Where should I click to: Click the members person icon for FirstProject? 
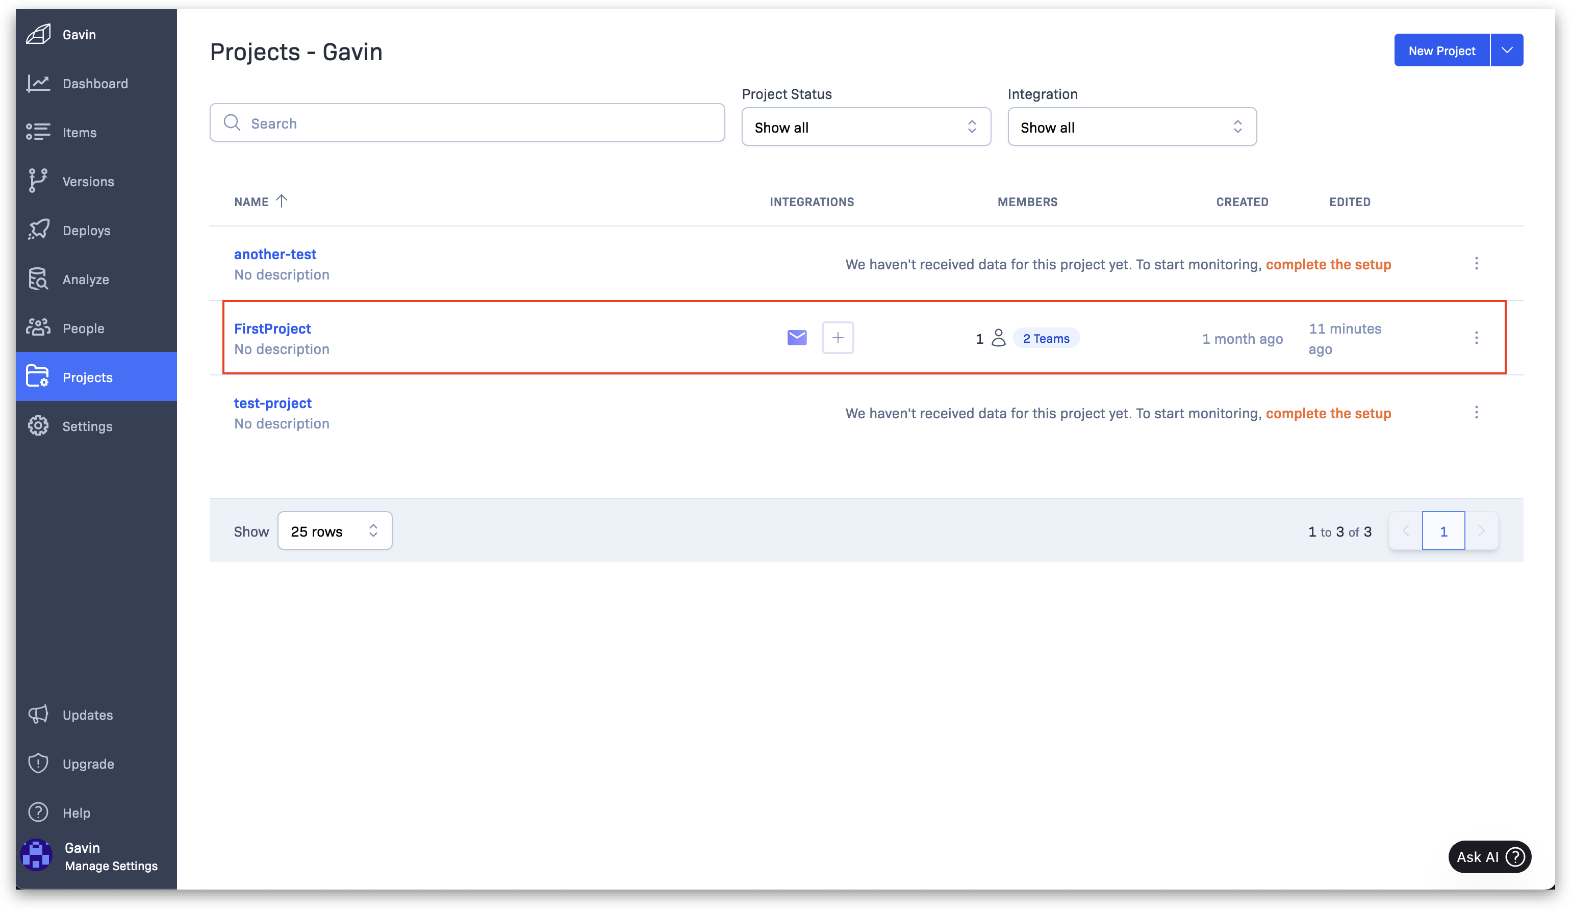tap(998, 338)
